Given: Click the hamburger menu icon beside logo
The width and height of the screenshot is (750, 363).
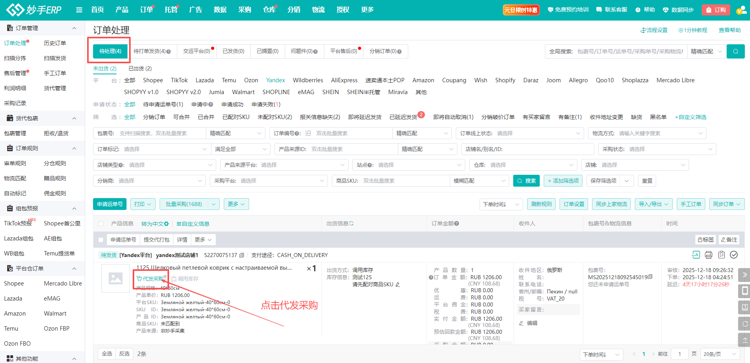Looking at the screenshot, I should point(79,10).
